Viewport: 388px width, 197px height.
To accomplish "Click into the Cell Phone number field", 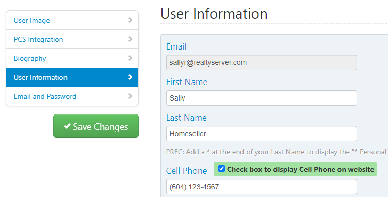I will [262, 187].
